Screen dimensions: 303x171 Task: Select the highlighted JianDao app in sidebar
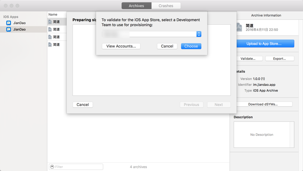(23, 30)
